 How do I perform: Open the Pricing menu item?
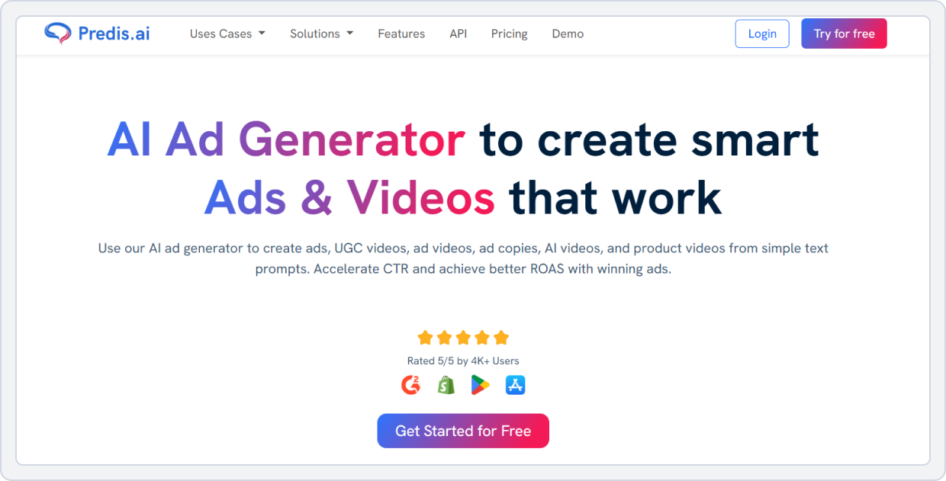coord(509,34)
